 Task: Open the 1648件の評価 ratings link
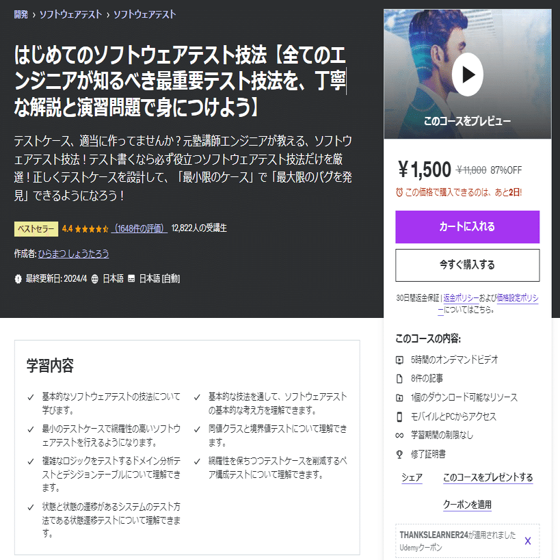tap(139, 228)
